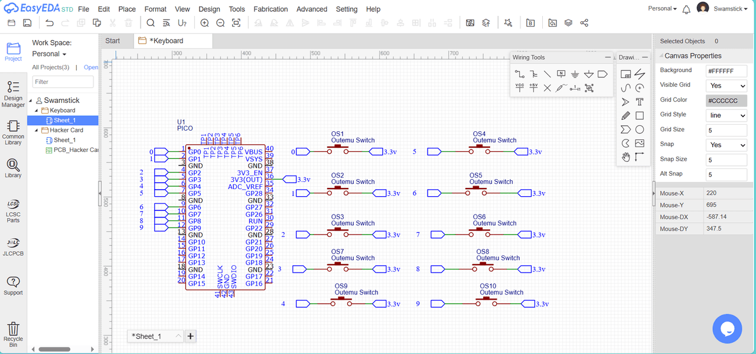Switch to the Start tab

coord(113,41)
